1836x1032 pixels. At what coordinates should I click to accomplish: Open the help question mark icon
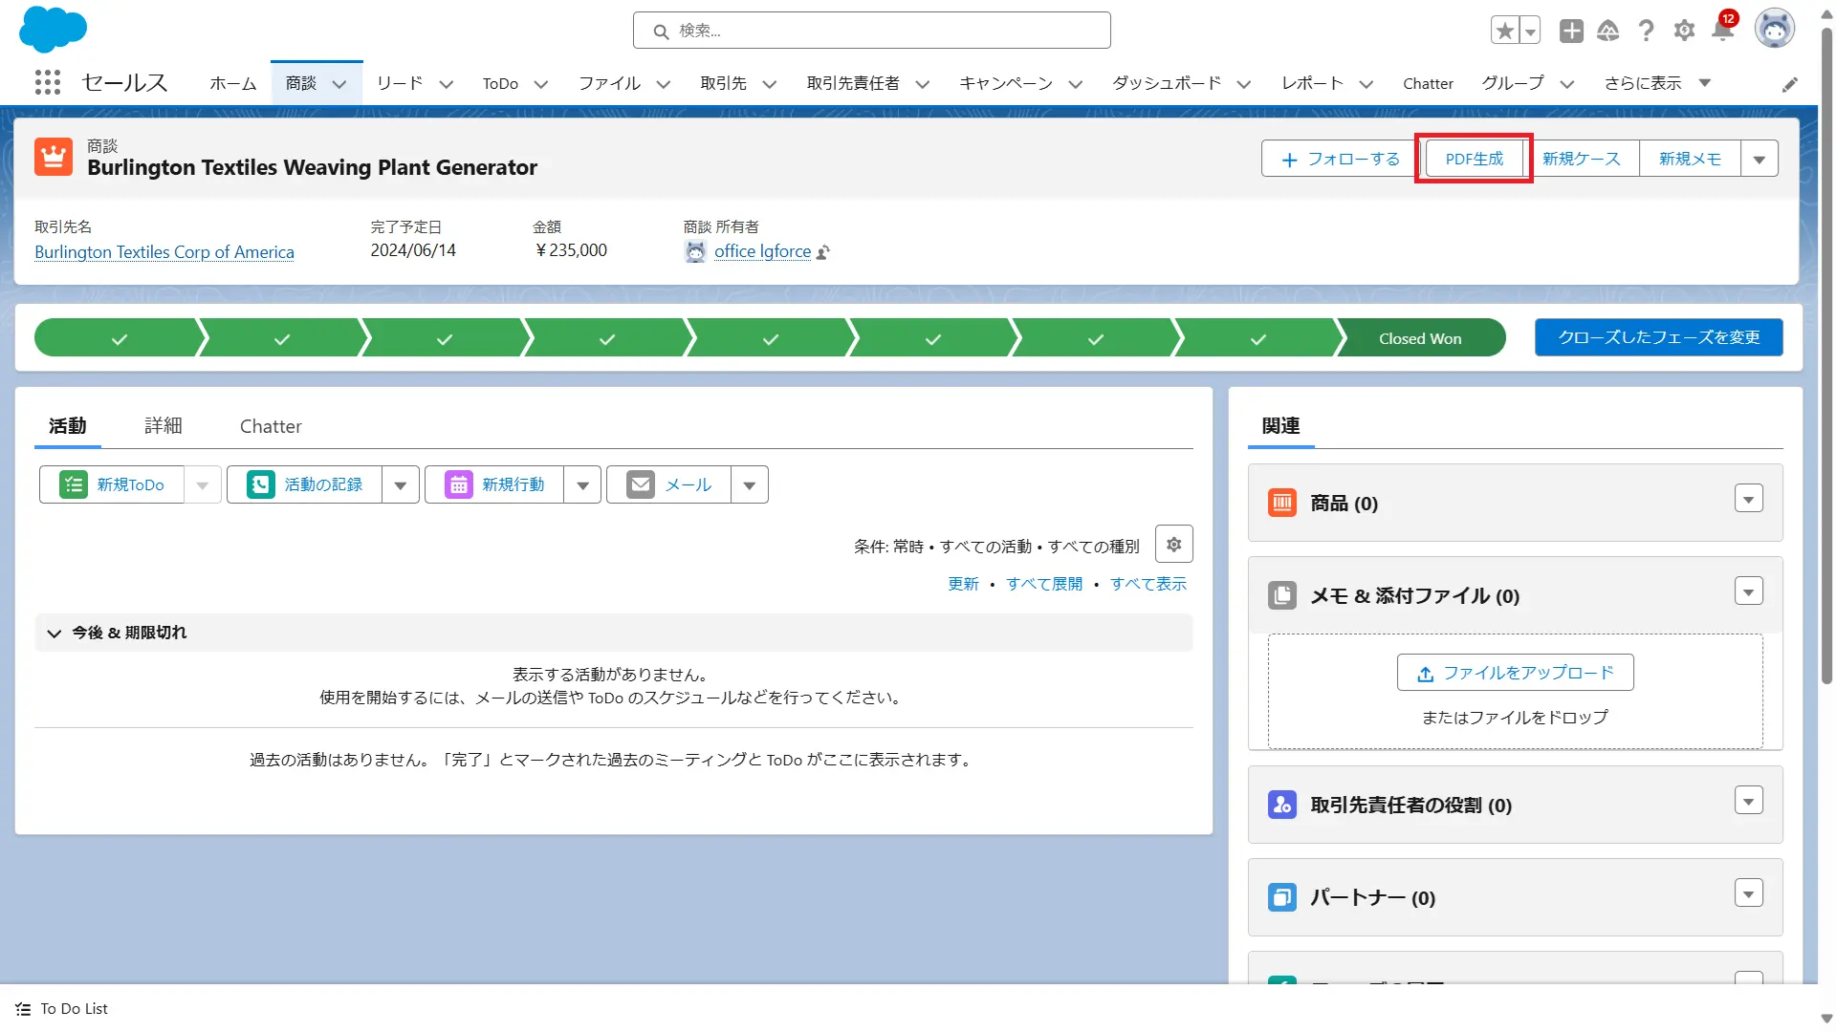(x=1646, y=31)
